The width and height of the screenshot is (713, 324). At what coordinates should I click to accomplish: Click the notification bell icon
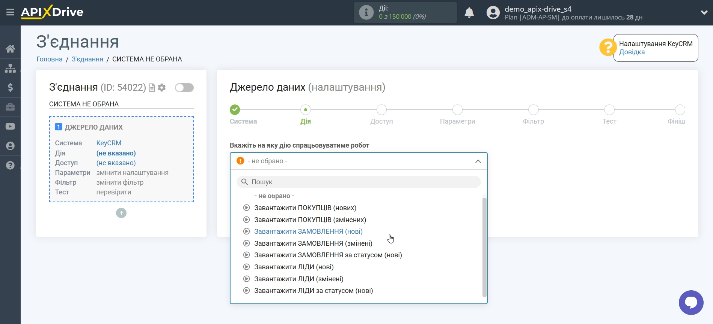[x=469, y=13]
